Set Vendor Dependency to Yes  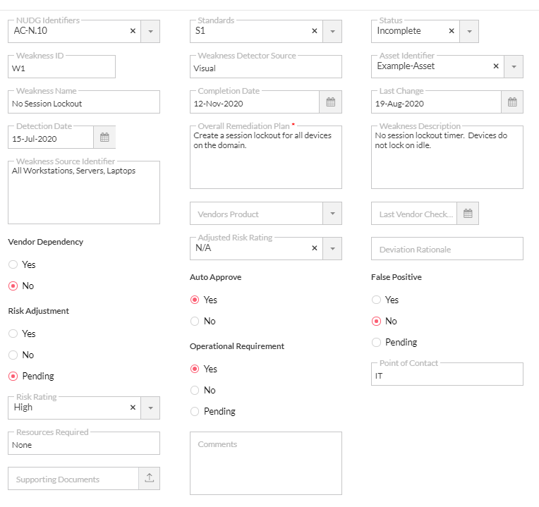13,264
